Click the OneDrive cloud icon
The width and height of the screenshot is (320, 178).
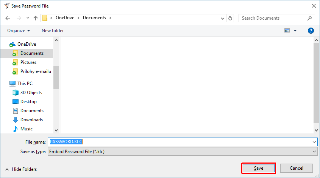point(12,44)
